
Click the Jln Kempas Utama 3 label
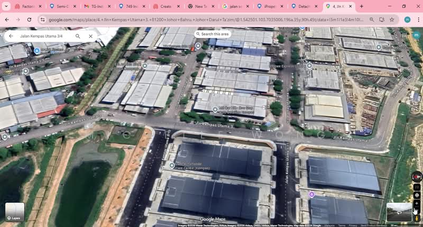click(214, 124)
